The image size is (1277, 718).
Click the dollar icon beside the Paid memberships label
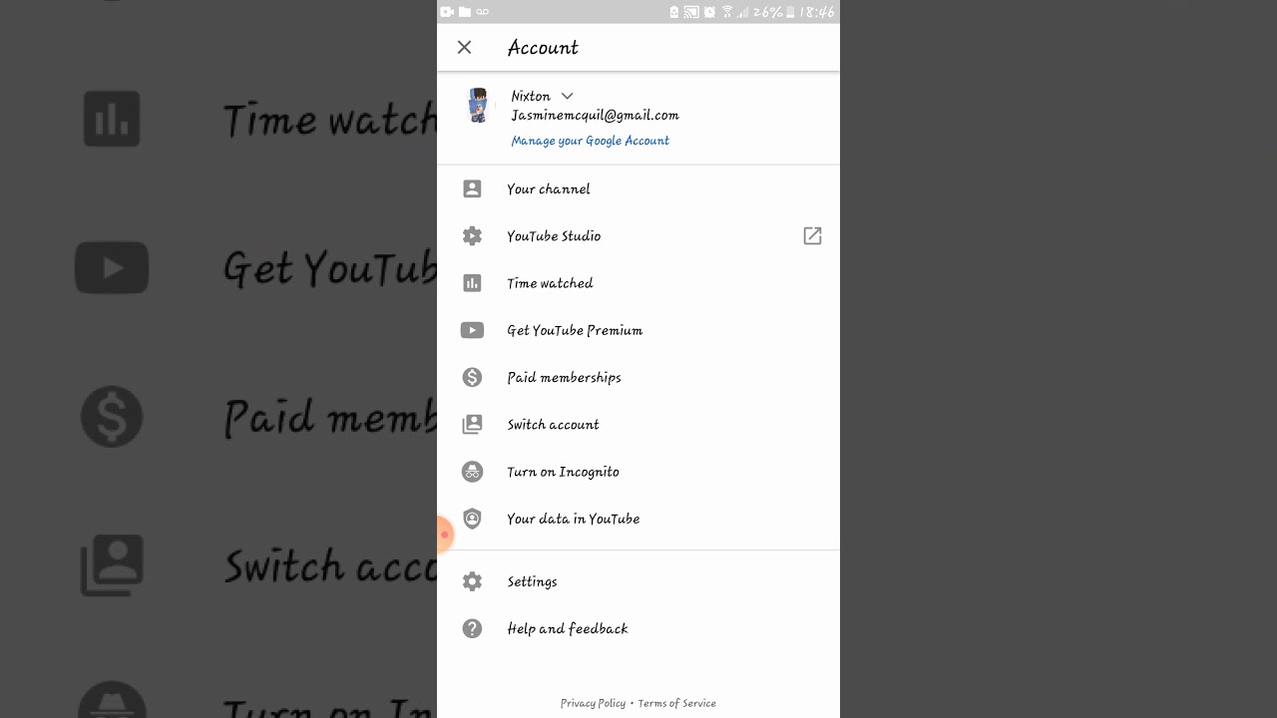tap(472, 377)
